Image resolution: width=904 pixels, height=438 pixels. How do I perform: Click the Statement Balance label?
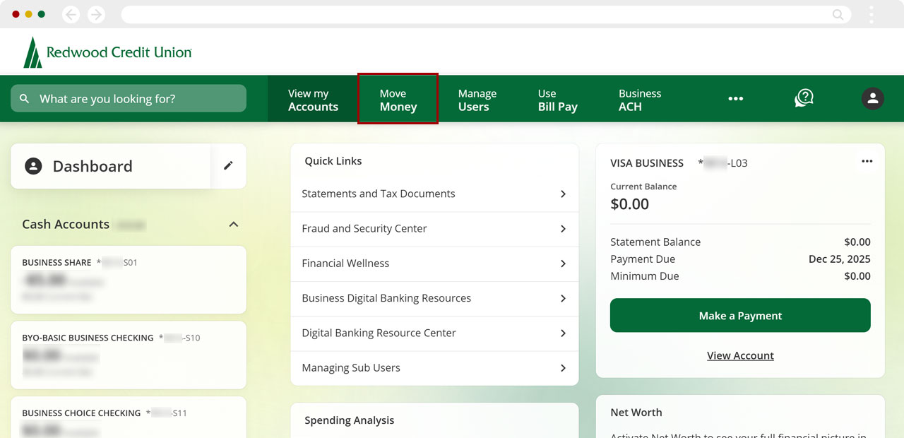coord(655,242)
